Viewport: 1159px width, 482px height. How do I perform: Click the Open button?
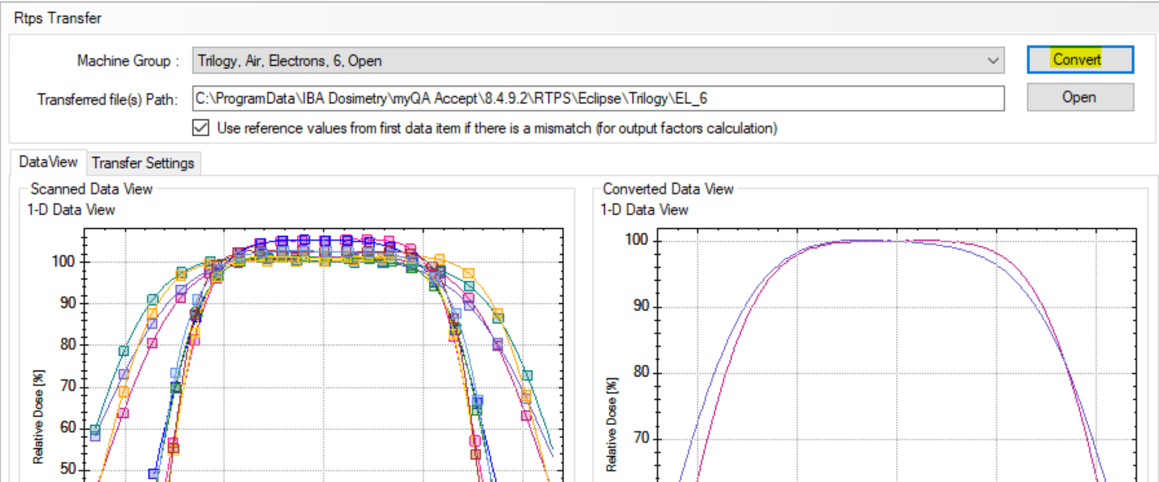(1080, 97)
